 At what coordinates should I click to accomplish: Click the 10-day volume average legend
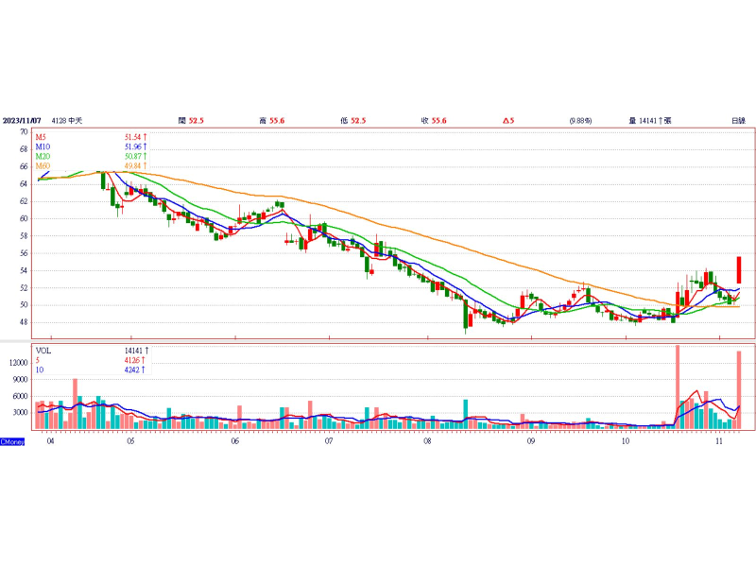(40, 369)
